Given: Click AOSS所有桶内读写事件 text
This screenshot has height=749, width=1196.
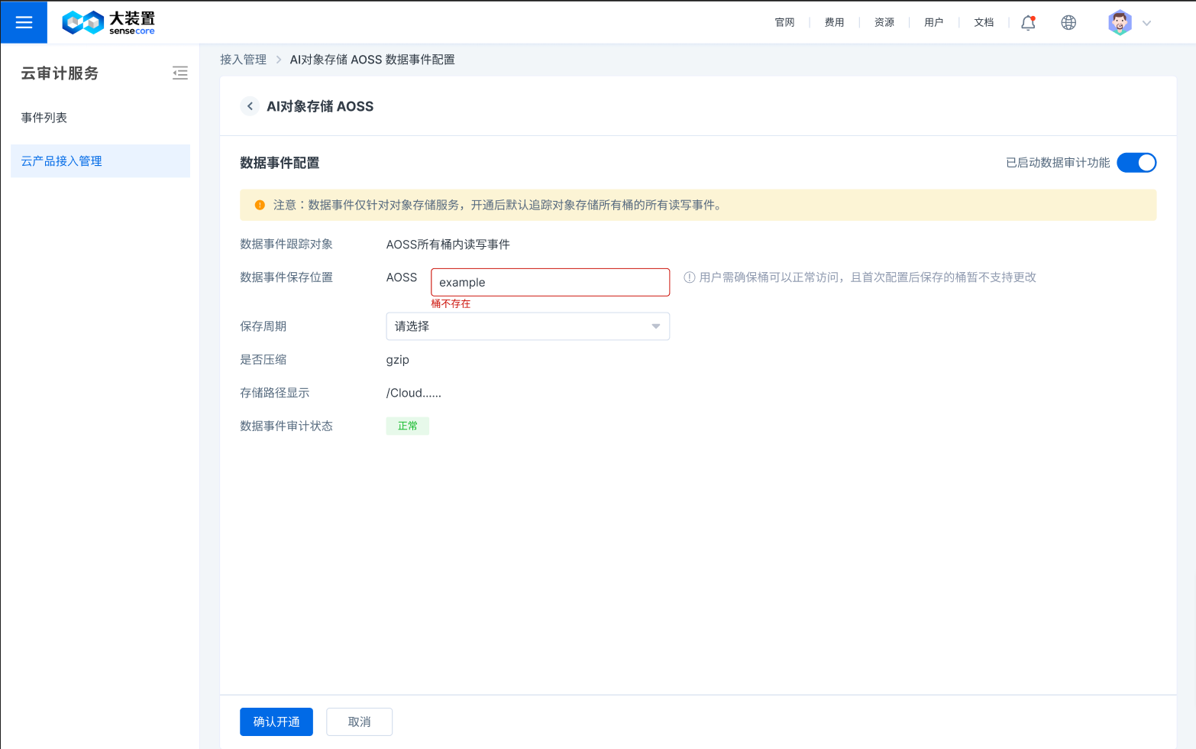Looking at the screenshot, I should (448, 245).
